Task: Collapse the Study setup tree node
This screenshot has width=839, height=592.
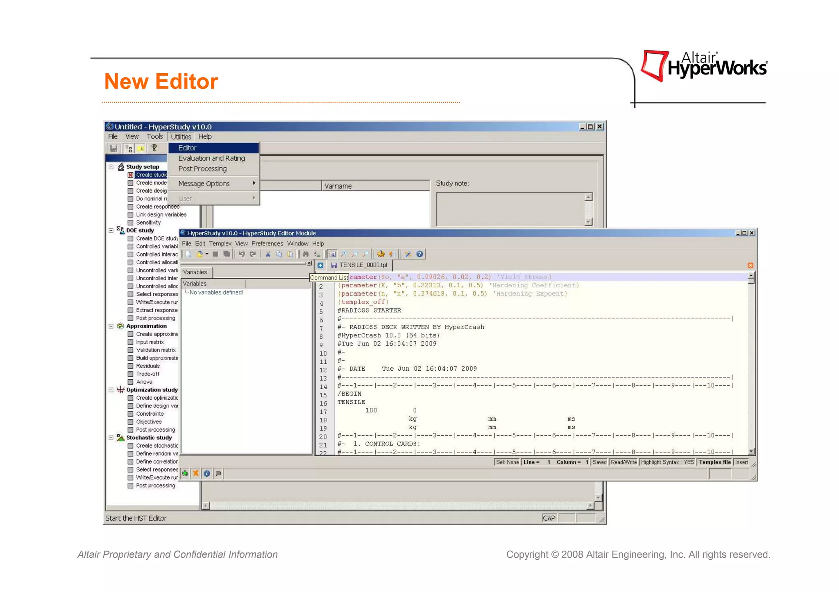Action: (111, 167)
